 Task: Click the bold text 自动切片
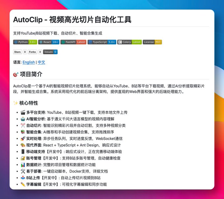coord(34,126)
